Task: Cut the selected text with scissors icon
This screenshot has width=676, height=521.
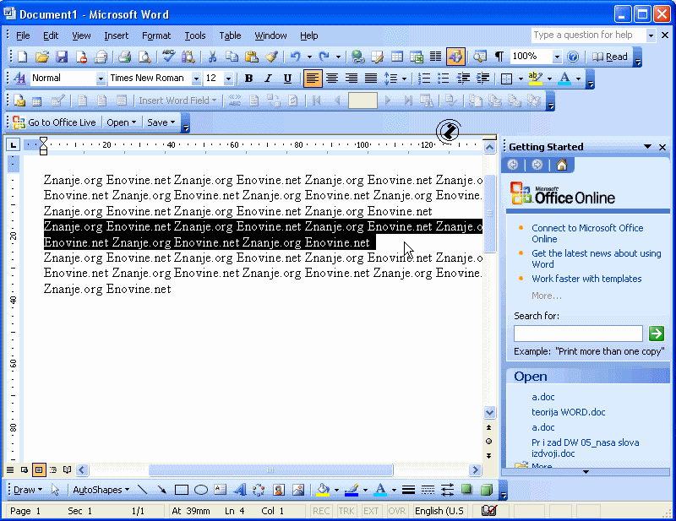Action: pyautogui.click(x=212, y=57)
